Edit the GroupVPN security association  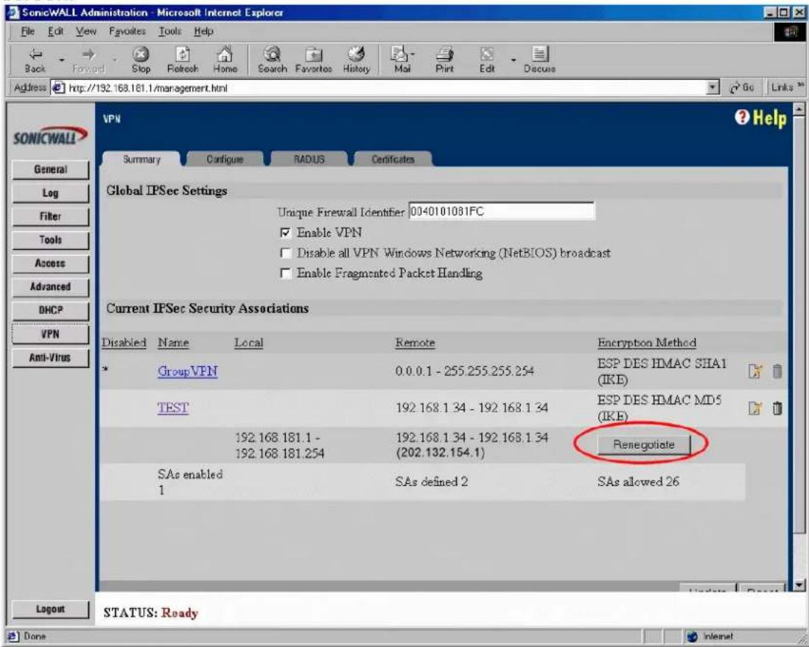click(754, 371)
